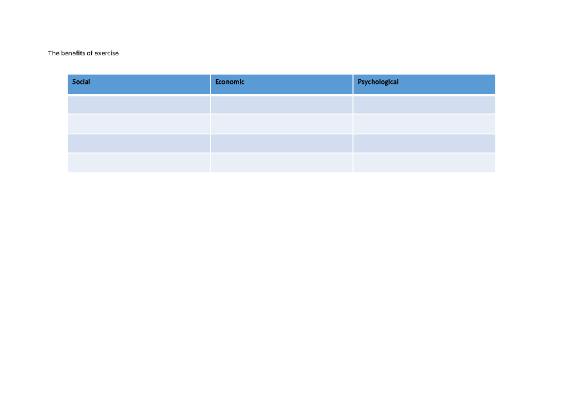
Task: Click the border between Economic and Psychological headers
Action: pos(353,84)
